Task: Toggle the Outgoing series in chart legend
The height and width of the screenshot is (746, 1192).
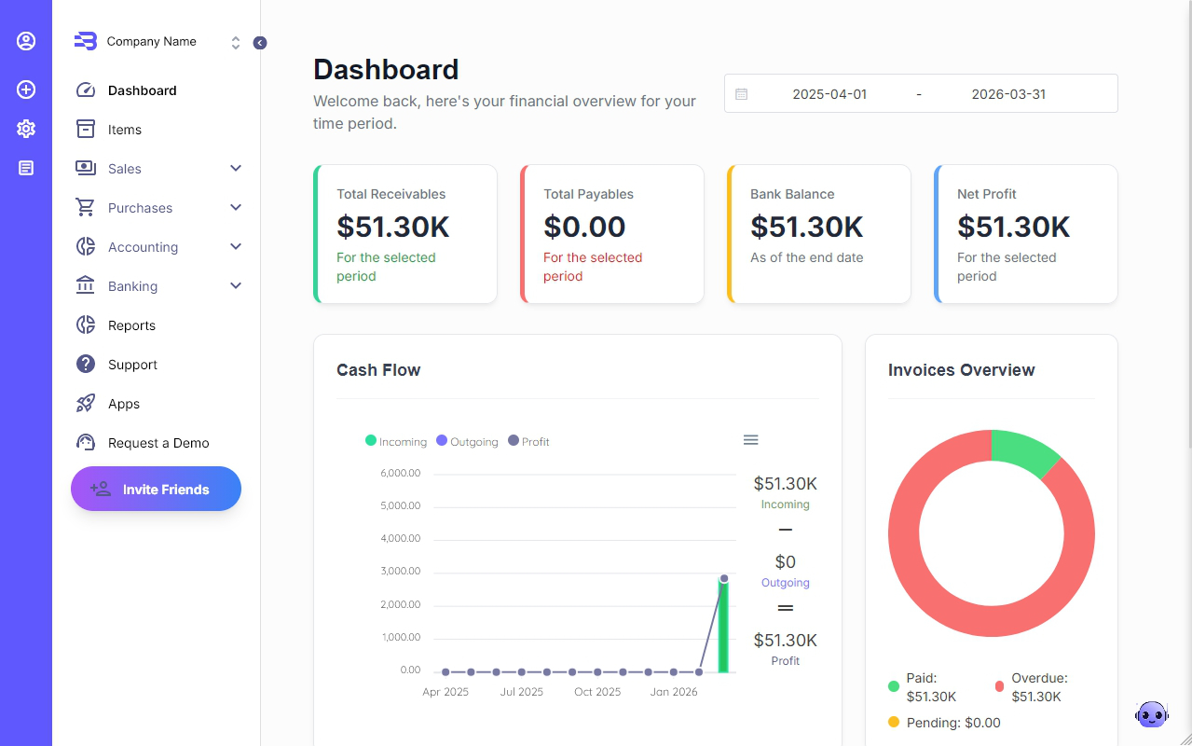Action: tap(467, 441)
